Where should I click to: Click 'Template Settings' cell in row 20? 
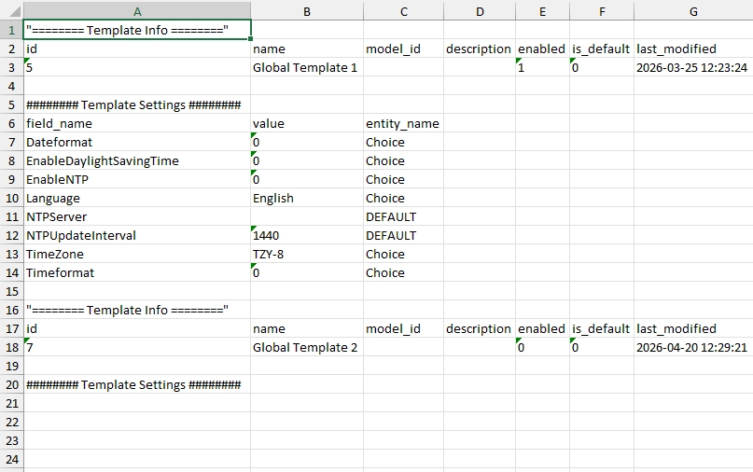[137, 385]
